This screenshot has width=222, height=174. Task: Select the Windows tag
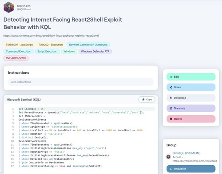tap(69, 51)
